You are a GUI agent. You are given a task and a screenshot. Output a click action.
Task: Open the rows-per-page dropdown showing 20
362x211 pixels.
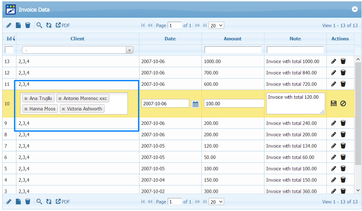pos(216,25)
